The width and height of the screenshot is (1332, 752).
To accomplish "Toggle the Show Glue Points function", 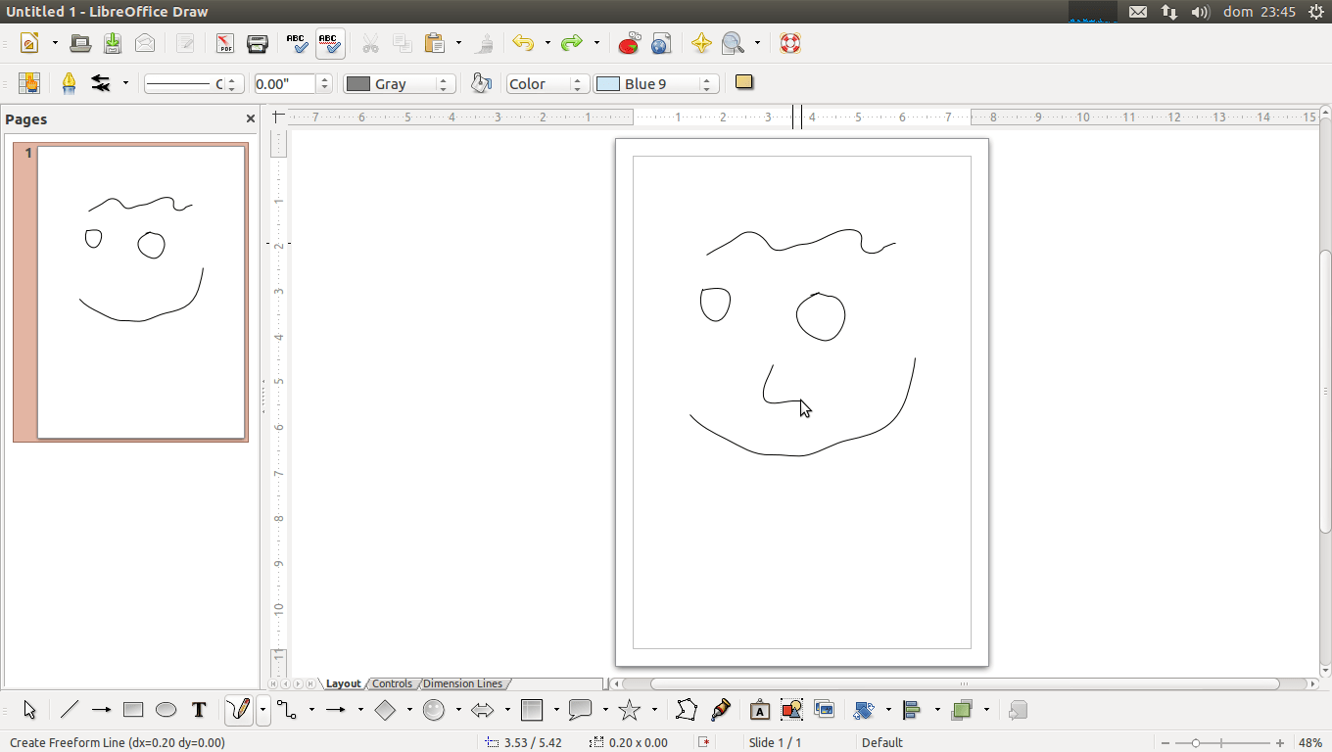I will (722, 709).
